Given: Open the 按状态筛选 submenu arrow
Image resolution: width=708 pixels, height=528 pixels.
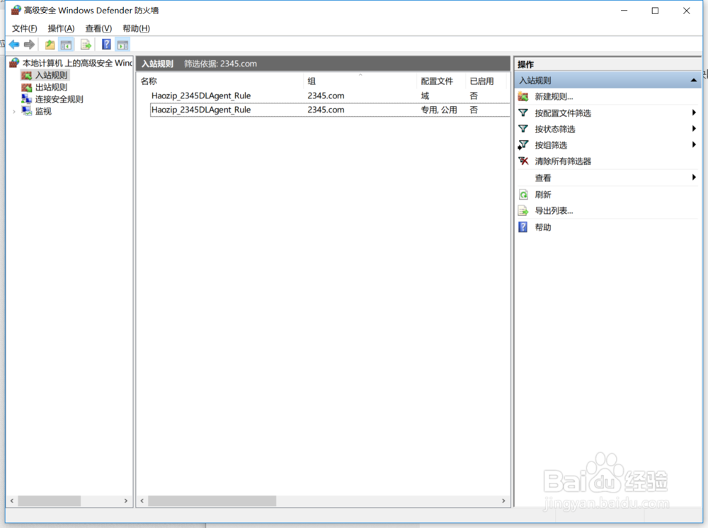Looking at the screenshot, I should click(x=694, y=129).
